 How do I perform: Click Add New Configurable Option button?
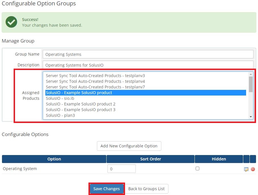coord(129,146)
